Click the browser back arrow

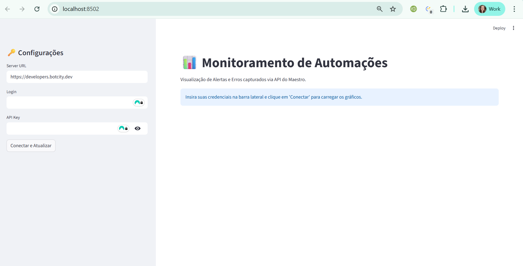pyautogui.click(x=8, y=9)
